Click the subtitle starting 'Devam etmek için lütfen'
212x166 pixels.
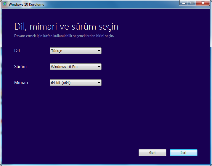pos(64,36)
